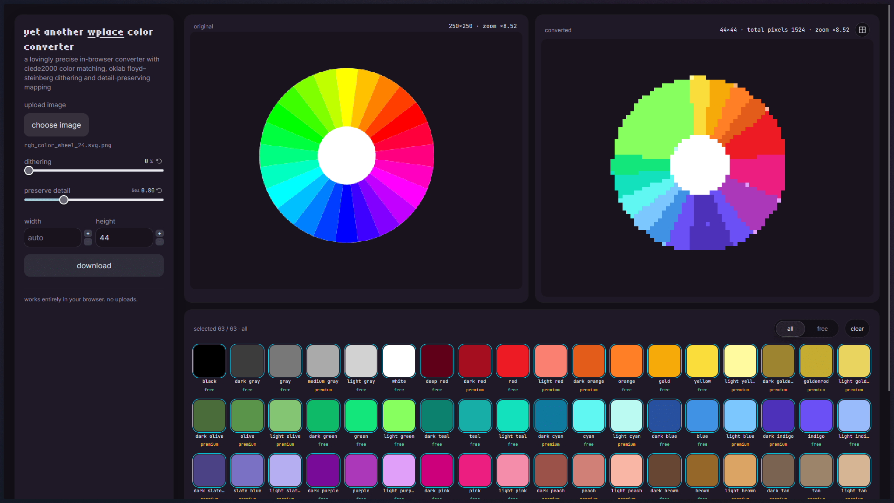Toggle the grid overlay on the converted image
The image size is (894, 503).
[x=862, y=30]
